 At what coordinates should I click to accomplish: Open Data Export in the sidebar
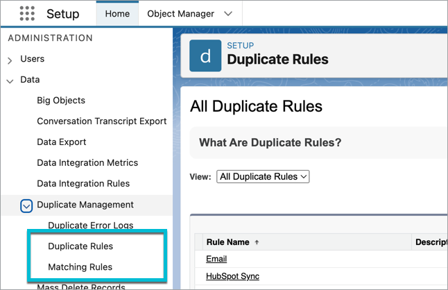[62, 142]
